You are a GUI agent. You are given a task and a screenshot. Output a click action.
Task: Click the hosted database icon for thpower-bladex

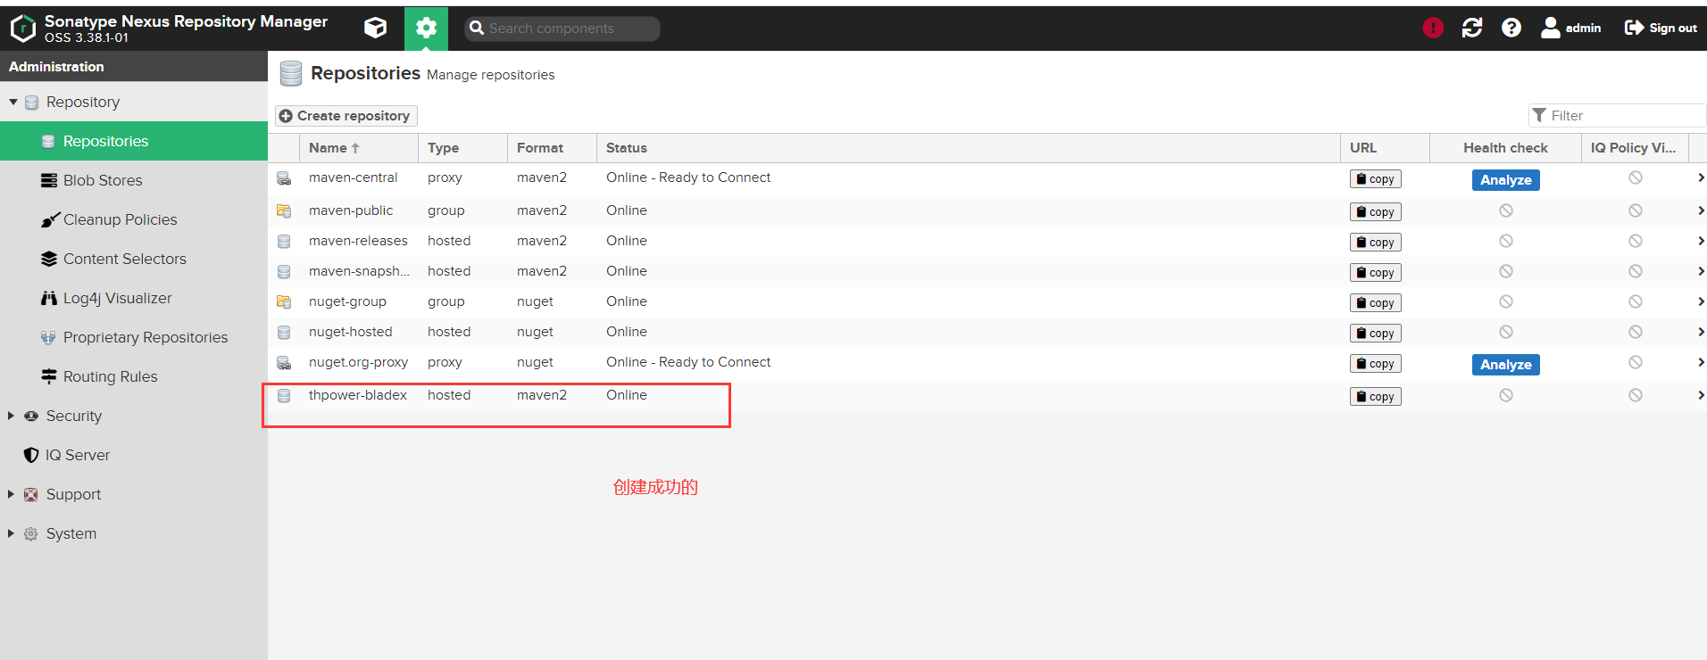click(284, 396)
